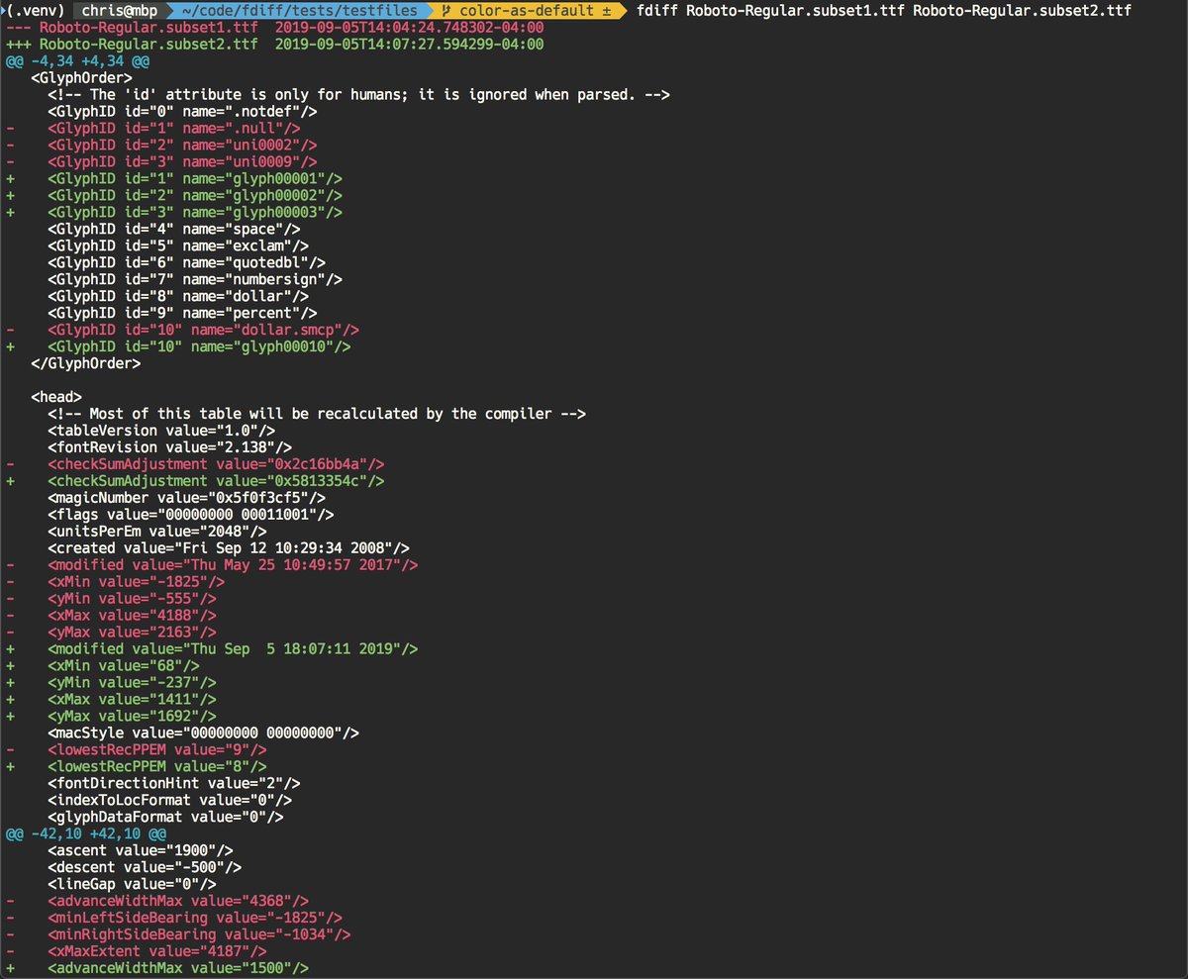Click the descent value="-500" line

[x=144, y=869]
